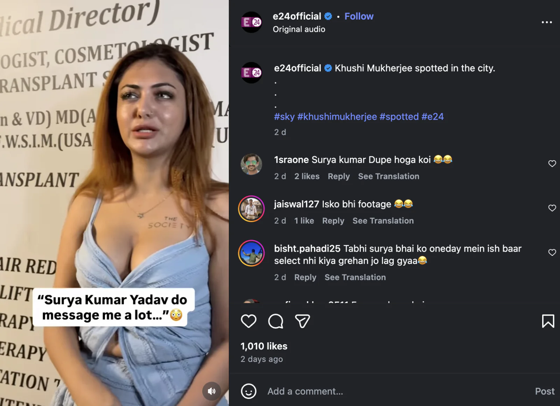See Translation of bisht.pahadi25's comment
Image resolution: width=560 pixels, height=406 pixels.
tap(355, 277)
